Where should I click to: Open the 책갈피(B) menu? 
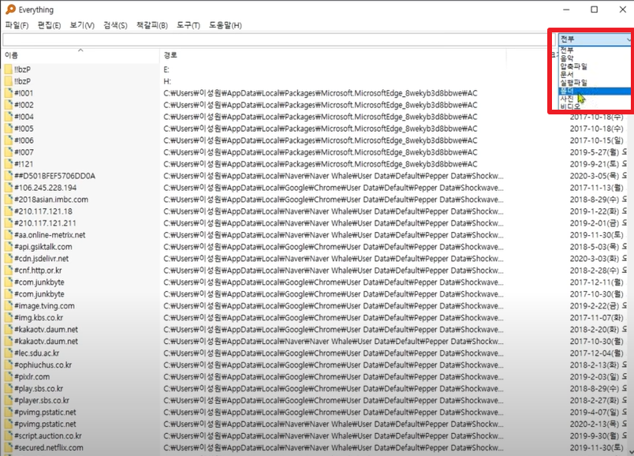pyautogui.click(x=152, y=25)
